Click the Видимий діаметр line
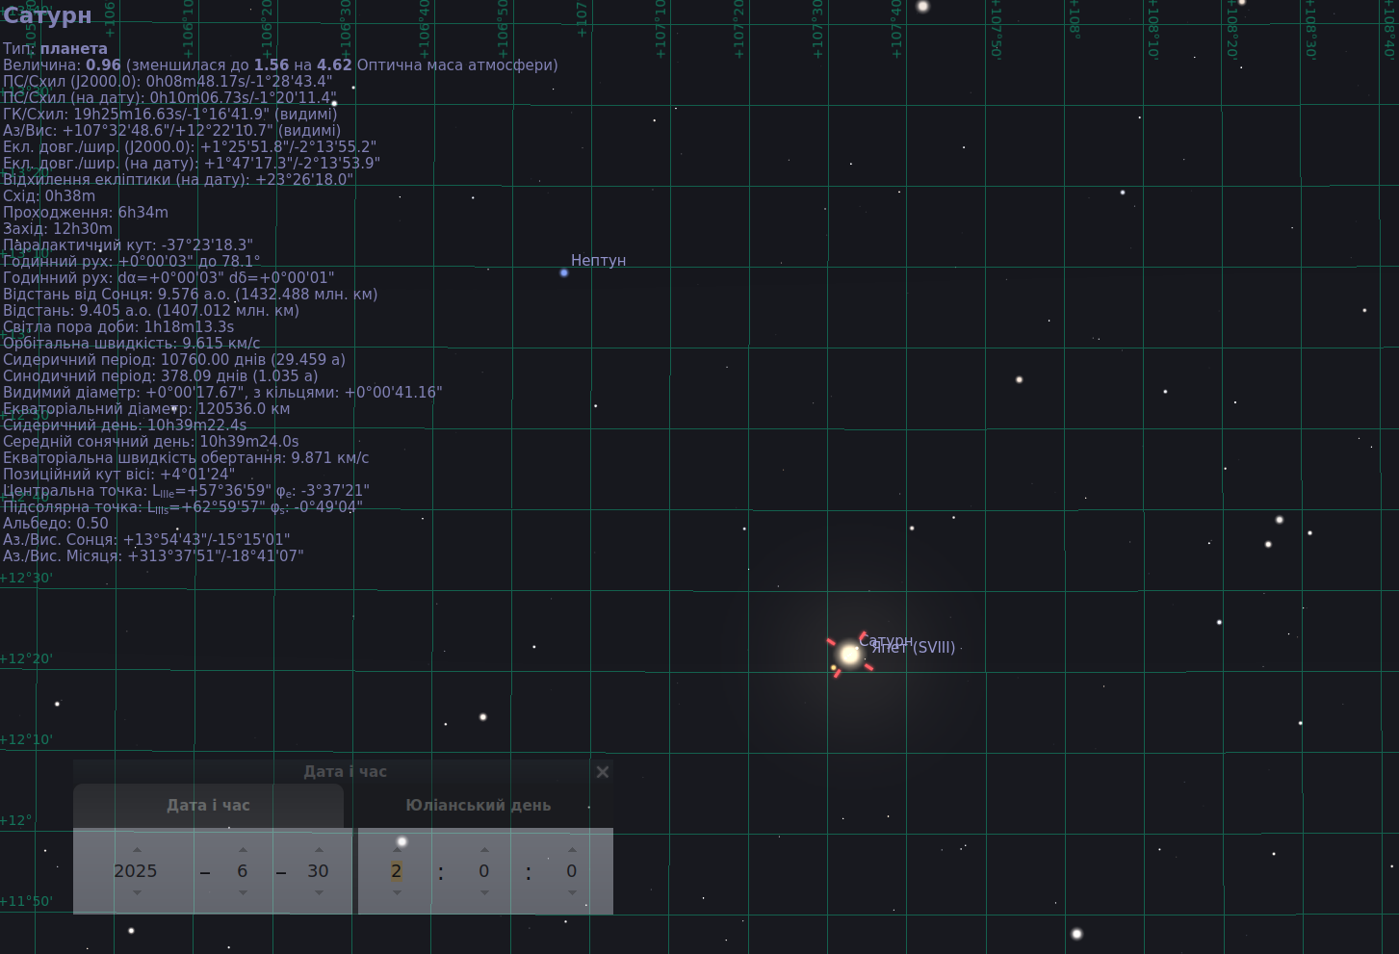This screenshot has height=954, width=1399. tap(222, 393)
